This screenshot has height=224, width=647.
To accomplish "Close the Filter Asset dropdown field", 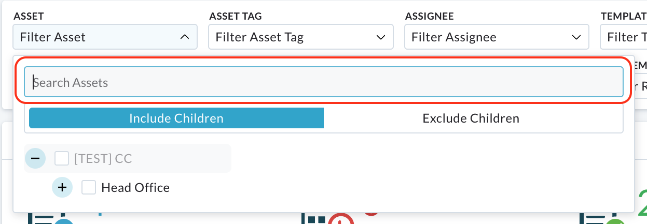I will point(105,37).
